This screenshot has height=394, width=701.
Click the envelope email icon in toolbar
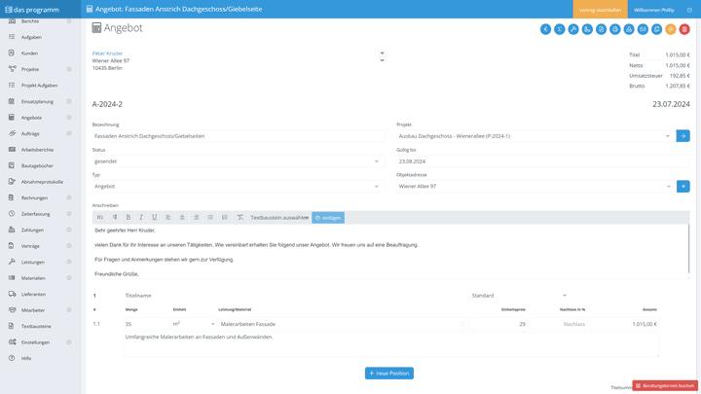(x=643, y=29)
